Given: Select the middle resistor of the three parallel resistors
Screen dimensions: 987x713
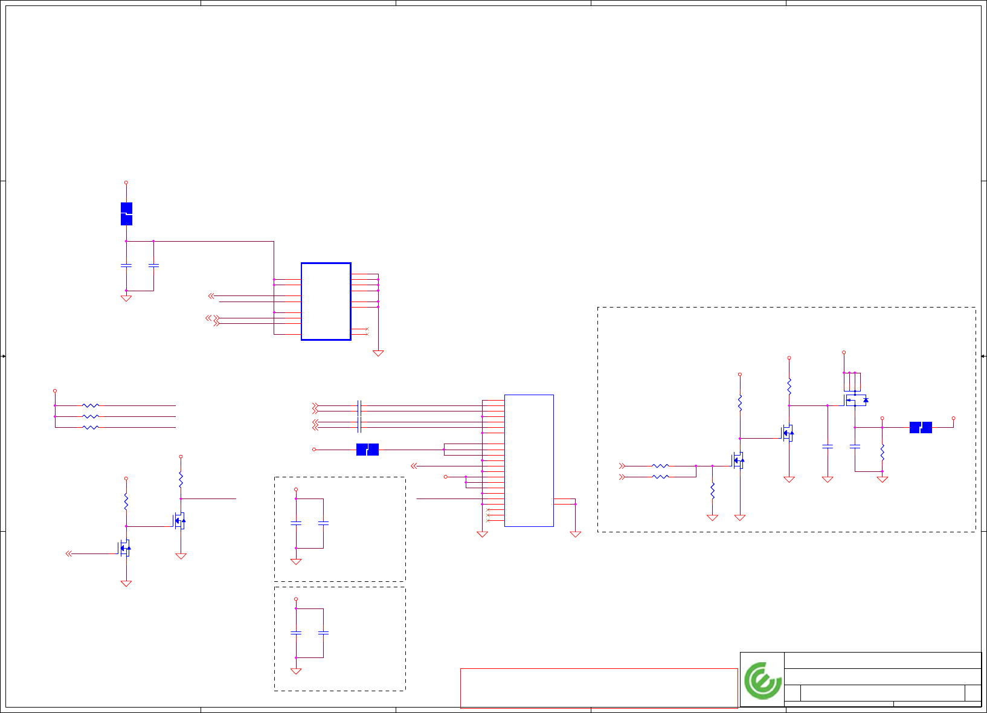Looking at the screenshot, I should [90, 416].
